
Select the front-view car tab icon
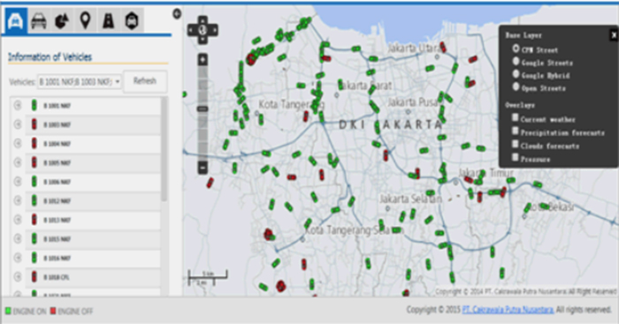(x=15, y=20)
